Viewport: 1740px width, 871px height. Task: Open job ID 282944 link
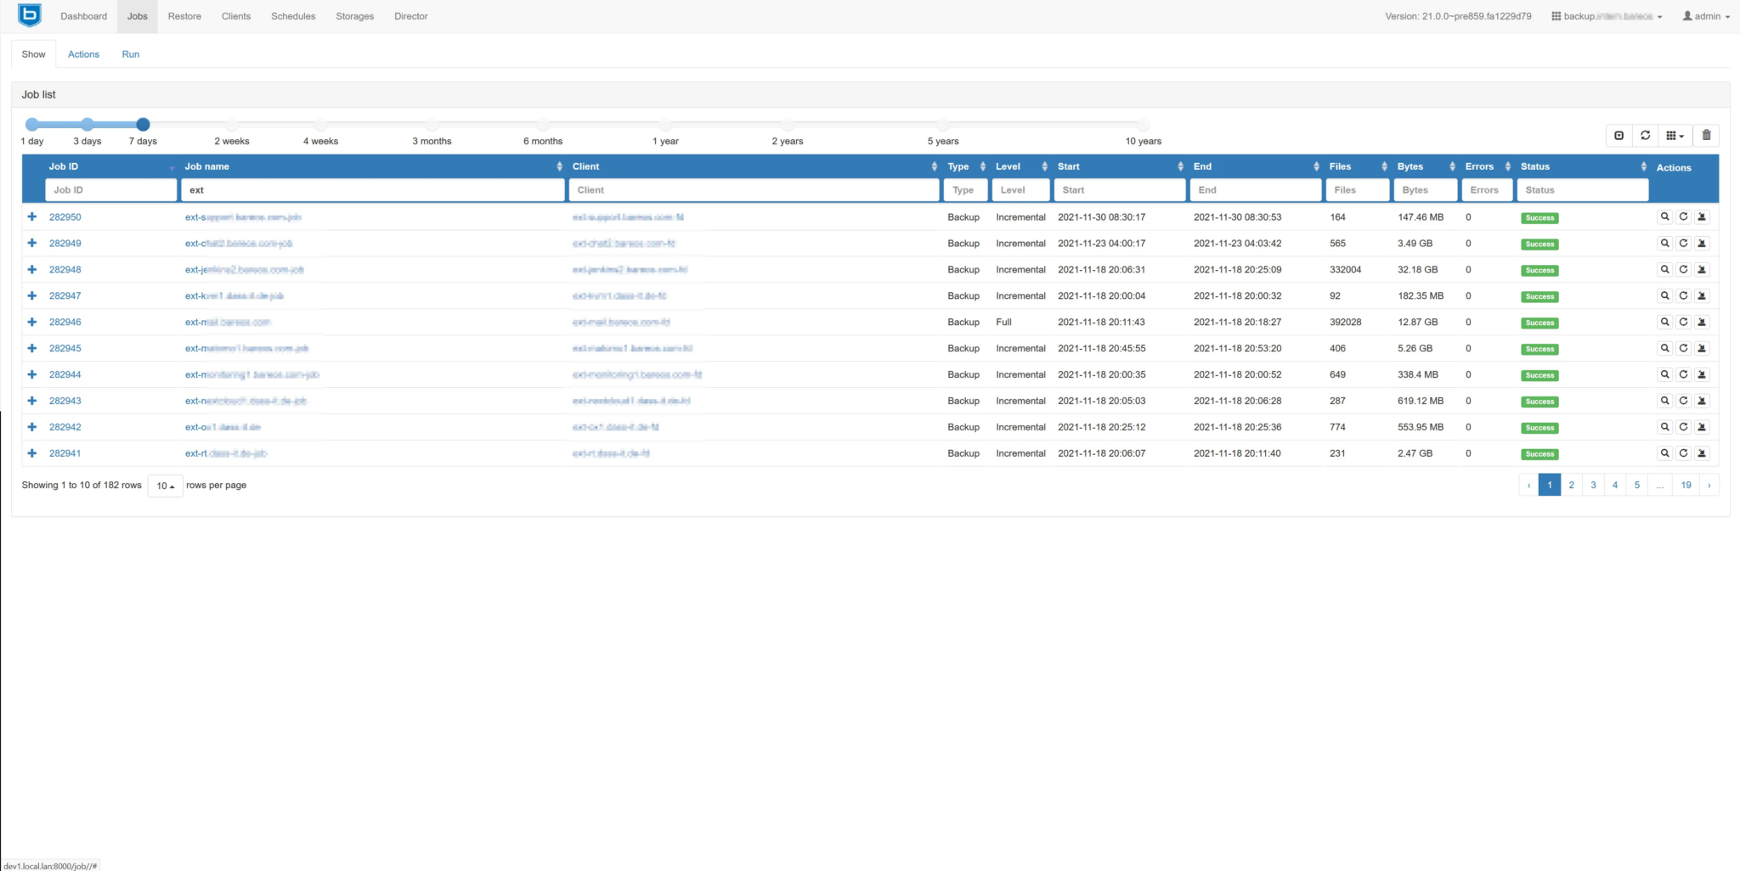(x=65, y=374)
